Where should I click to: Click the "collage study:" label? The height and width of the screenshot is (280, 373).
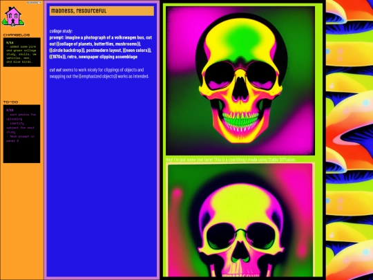click(x=61, y=31)
